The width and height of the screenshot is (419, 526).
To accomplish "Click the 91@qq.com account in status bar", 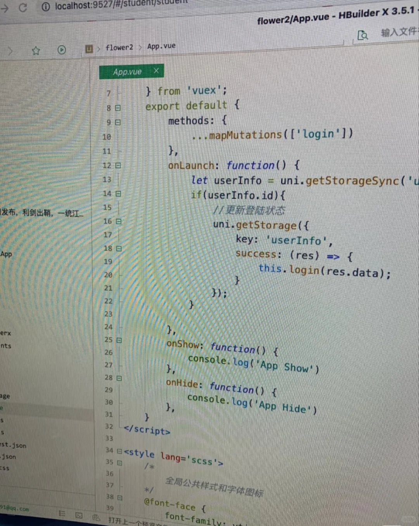I will (14, 508).
